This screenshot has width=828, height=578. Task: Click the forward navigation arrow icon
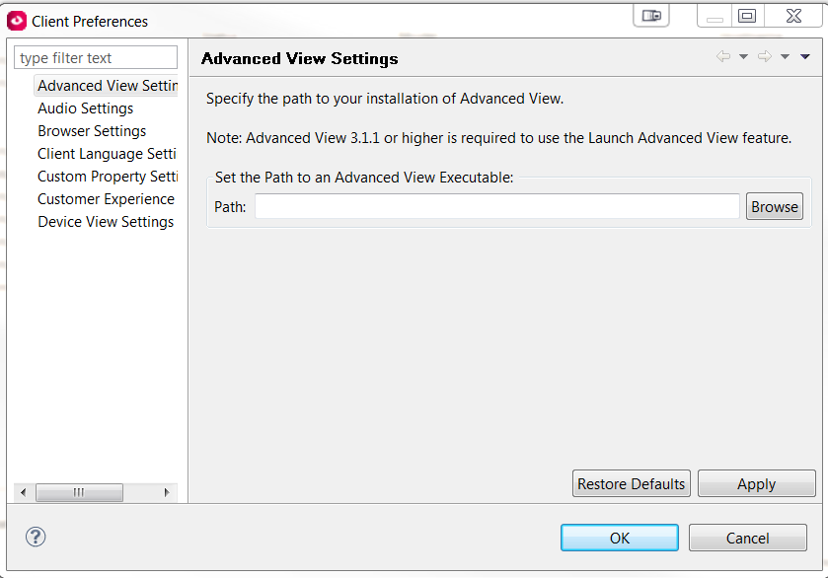point(765,56)
